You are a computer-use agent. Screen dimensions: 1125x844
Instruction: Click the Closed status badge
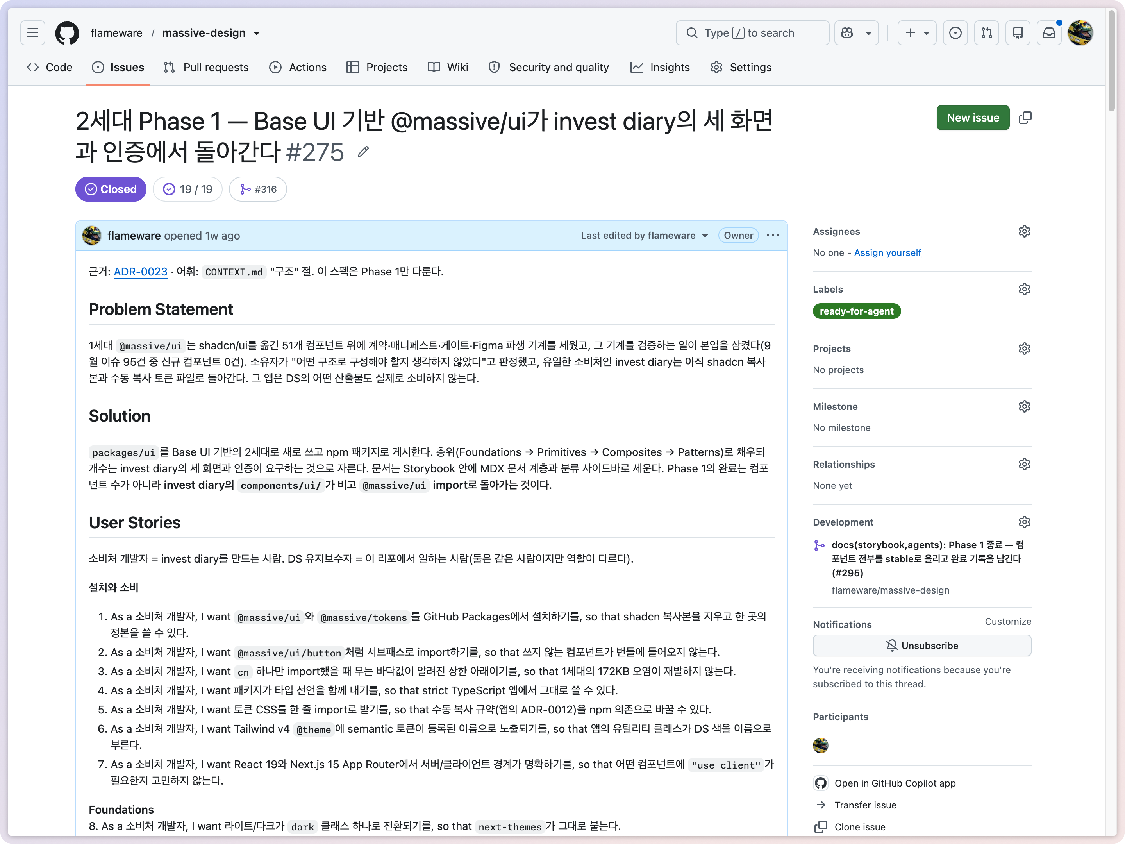point(111,189)
